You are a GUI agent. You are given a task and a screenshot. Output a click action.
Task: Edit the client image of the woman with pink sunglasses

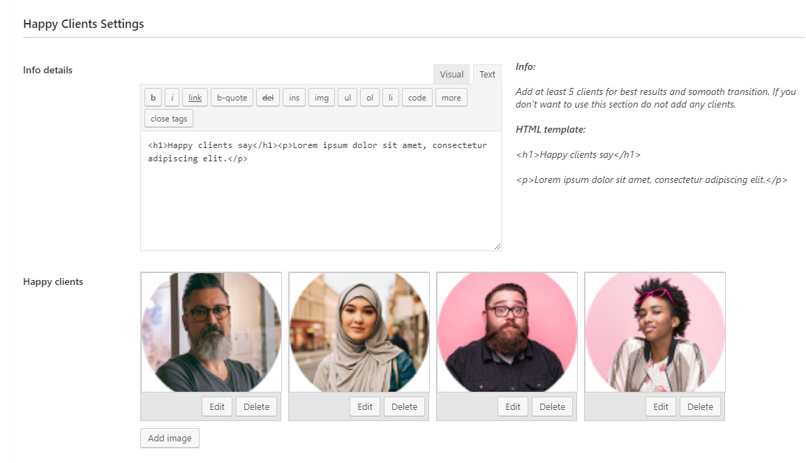click(x=661, y=407)
